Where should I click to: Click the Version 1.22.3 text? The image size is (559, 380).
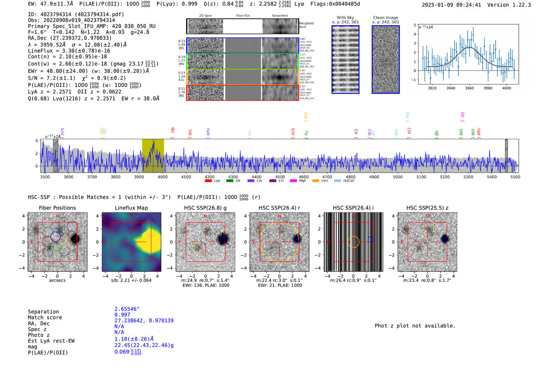pos(509,5)
